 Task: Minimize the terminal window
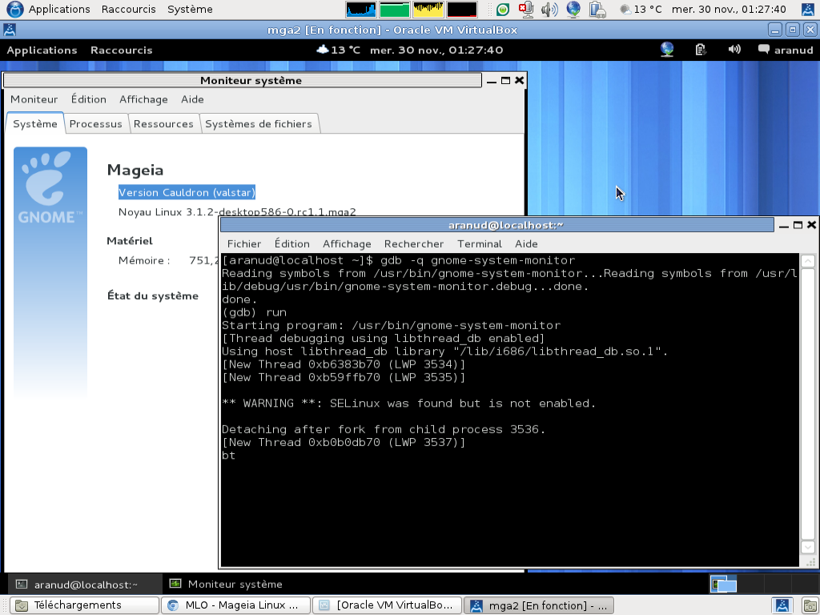click(x=783, y=225)
